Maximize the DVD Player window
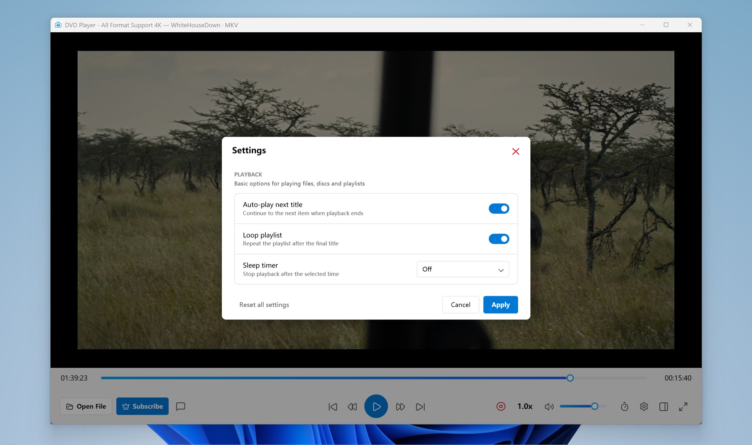 coord(666,25)
